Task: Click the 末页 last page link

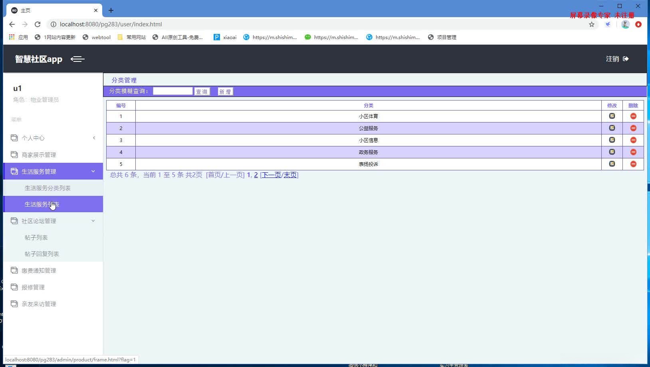Action: 290,175
